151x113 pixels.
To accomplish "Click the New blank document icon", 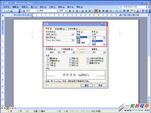I will [x=4, y=11].
